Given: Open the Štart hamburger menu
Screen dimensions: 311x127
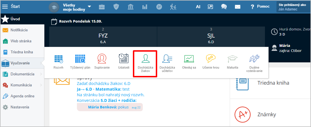Looking at the screenshot, I should (x=5, y=6).
